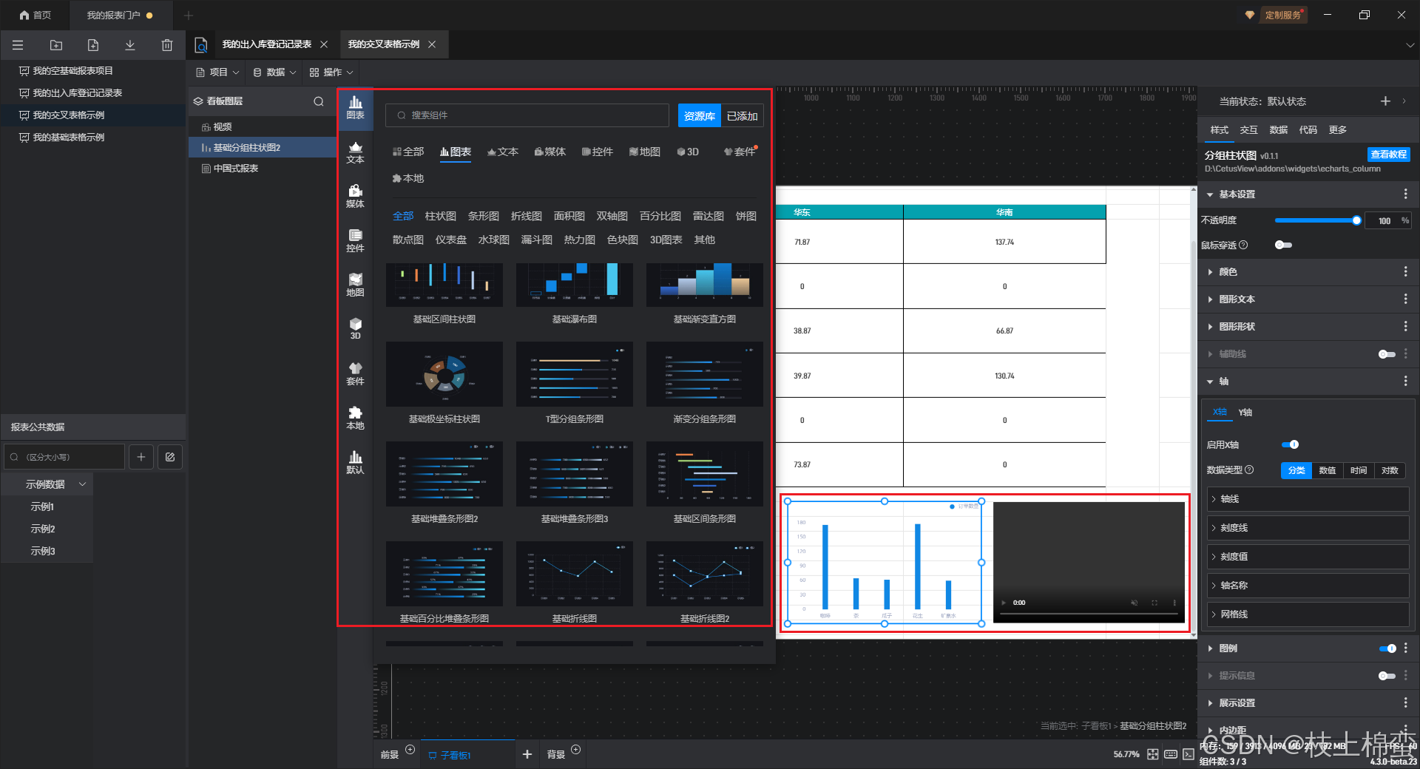Screen dimensions: 1420x769
Task: Select the 地图 map sidebar icon
Action: (355, 283)
